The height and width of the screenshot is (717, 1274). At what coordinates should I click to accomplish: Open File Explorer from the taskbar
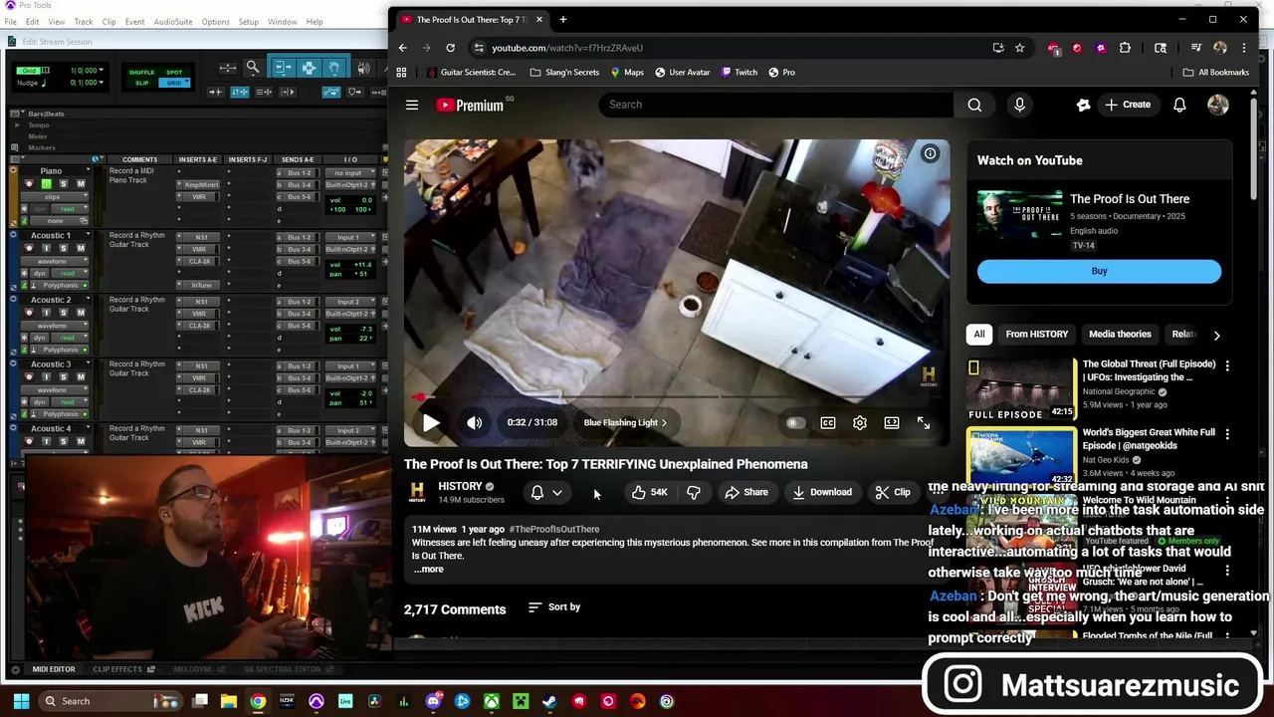pyautogui.click(x=229, y=701)
